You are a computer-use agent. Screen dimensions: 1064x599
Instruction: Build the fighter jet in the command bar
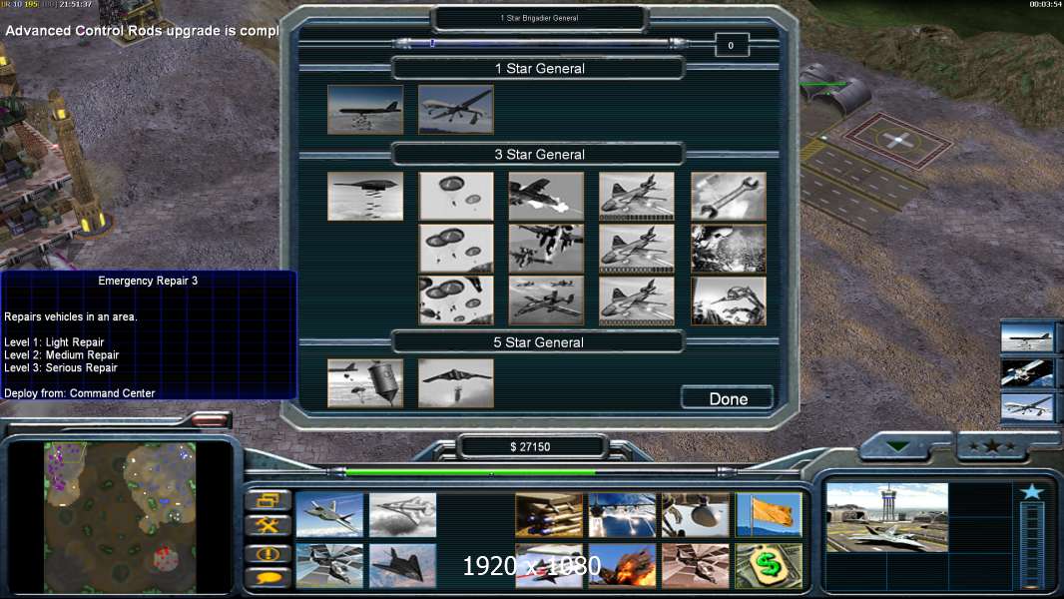coord(329,515)
